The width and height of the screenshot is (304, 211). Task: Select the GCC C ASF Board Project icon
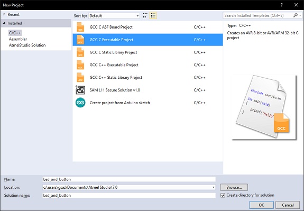[x=80, y=27]
